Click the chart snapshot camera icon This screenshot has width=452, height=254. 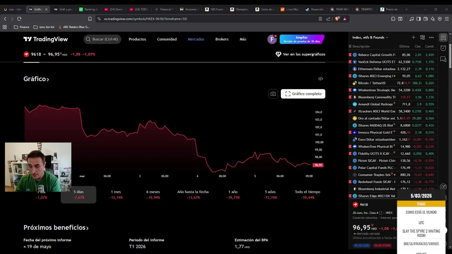(273, 94)
